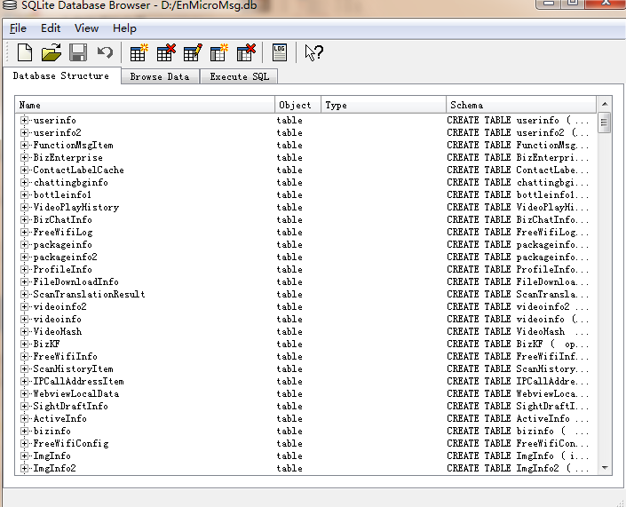Click the New Database icon
Viewport: 626px width, 507px height.
tap(25, 52)
